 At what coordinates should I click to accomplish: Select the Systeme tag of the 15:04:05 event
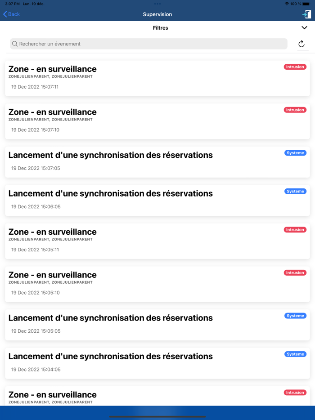pyautogui.click(x=295, y=354)
